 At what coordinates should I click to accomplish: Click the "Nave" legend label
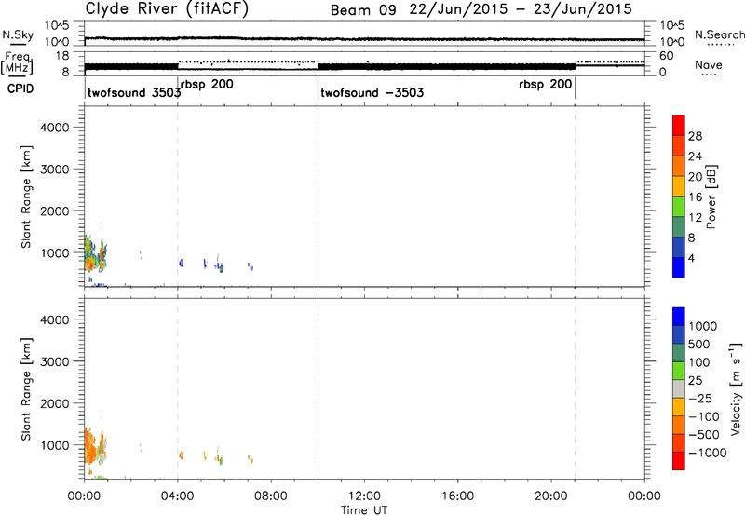709,65
